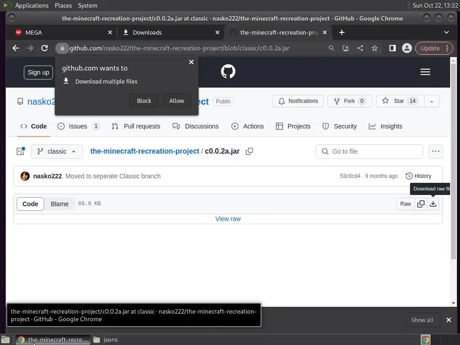Open the install/download page icon in address bar

coord(345,49)
